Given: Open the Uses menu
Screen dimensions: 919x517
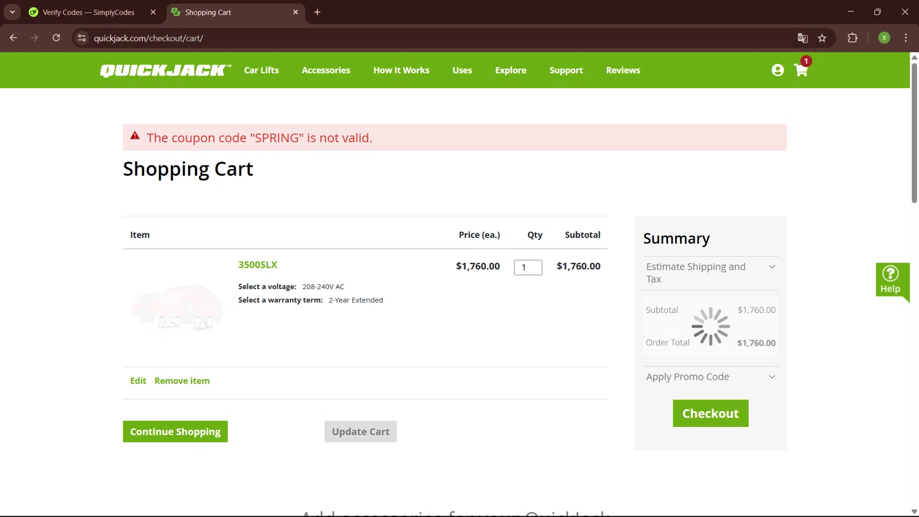Looking at the screenshot, I should pyautogui.click(x=462, y=70).
